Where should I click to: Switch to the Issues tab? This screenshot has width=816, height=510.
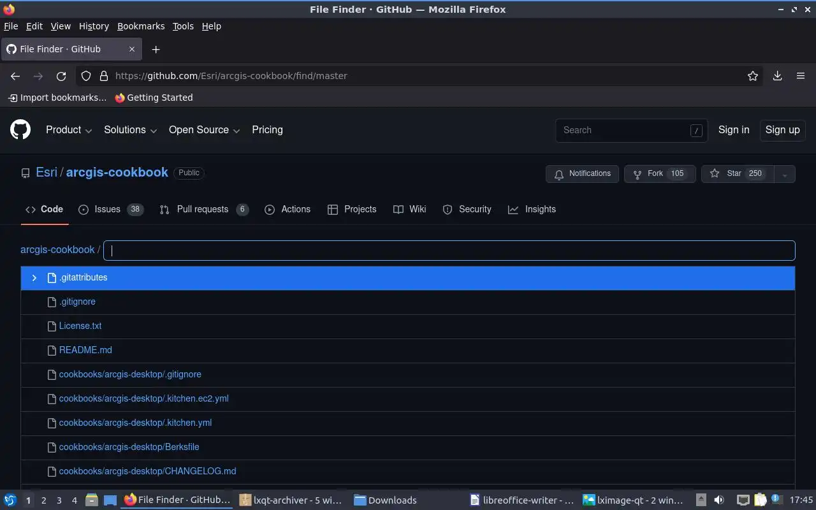click(x=111, y=210)
